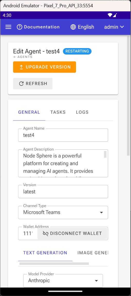This screenshot has height=296, width=131.
Task: Expand the Channel Type dropdown arrow
Action: pos(101,212)
